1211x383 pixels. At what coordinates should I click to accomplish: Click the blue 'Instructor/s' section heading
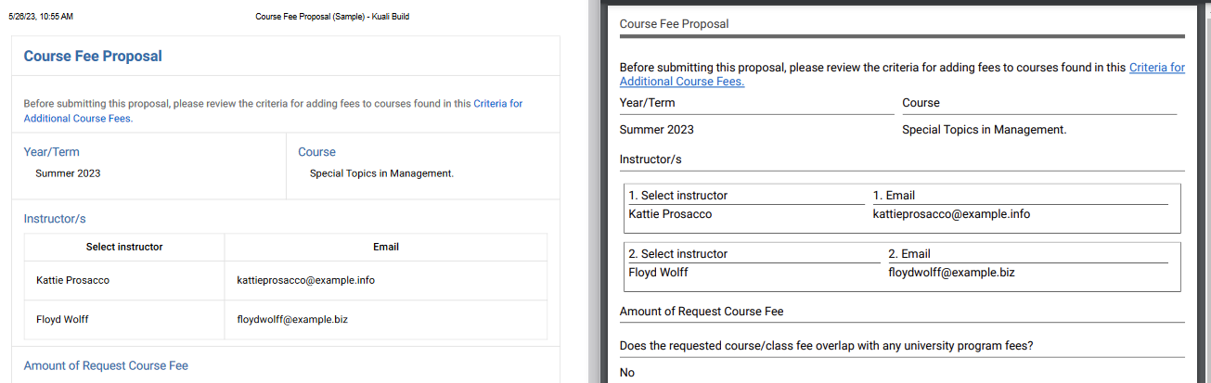[x=55, y=219]
